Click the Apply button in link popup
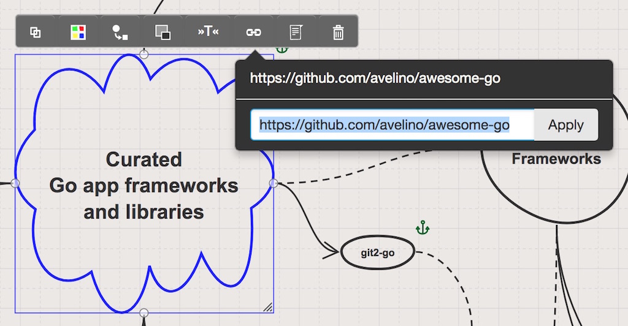Viewport: 628px width, 326px height. pos(566,125)
